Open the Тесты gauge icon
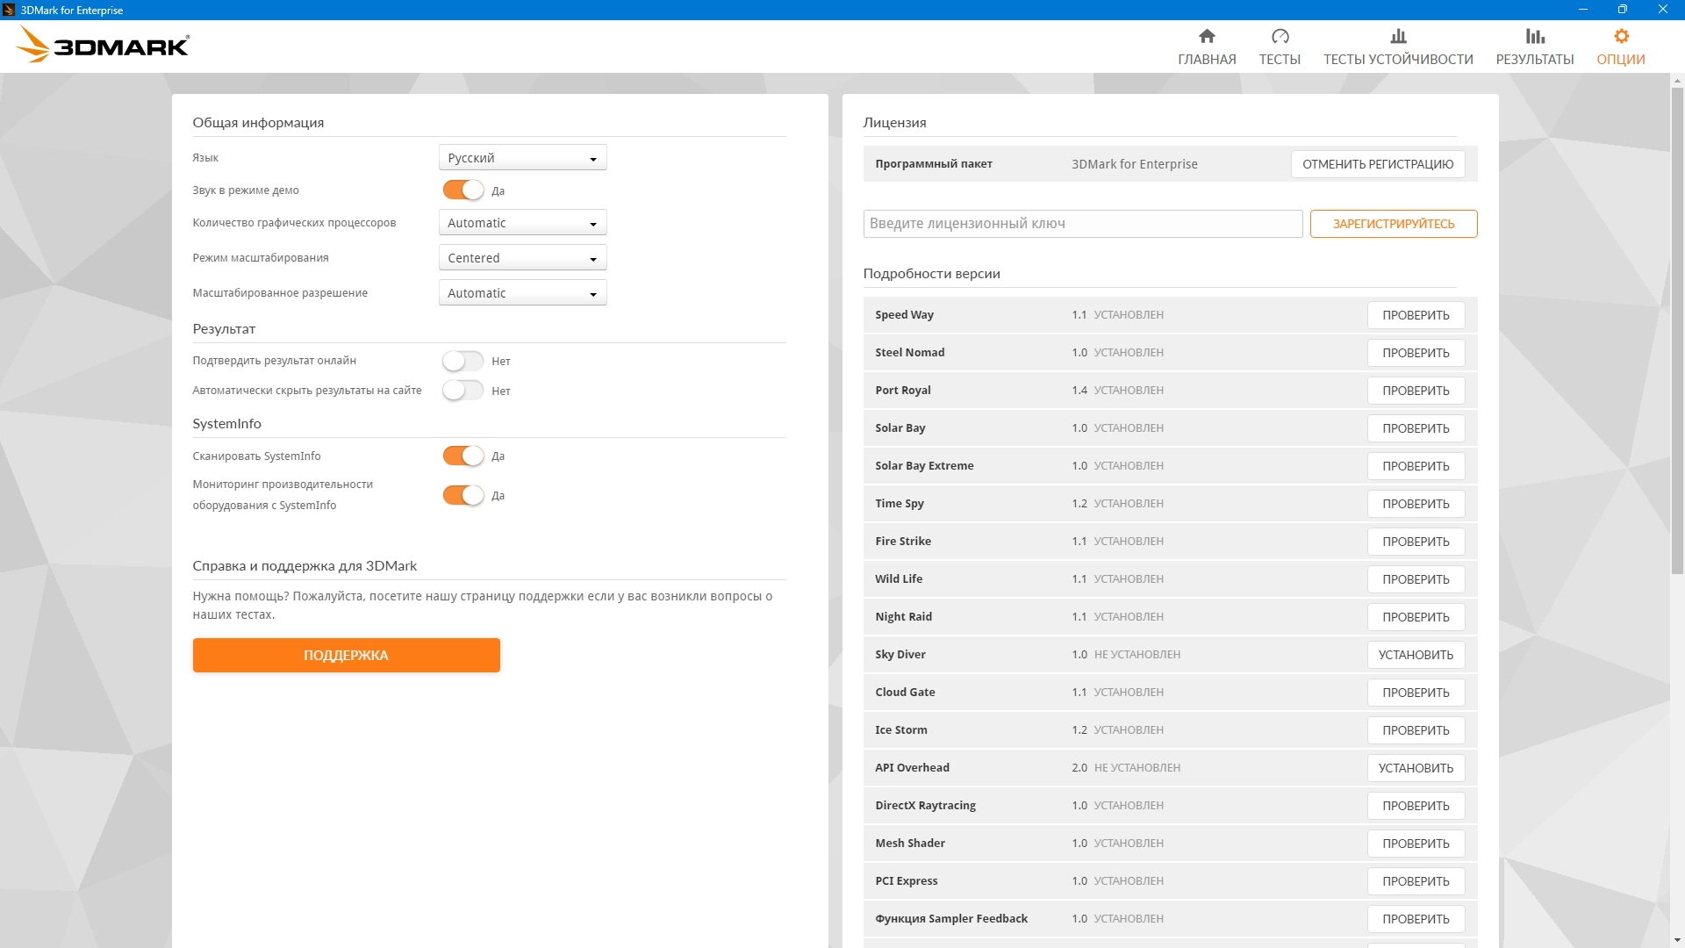This screenshot has height=948, width=1685. (x=1280, y=36)
